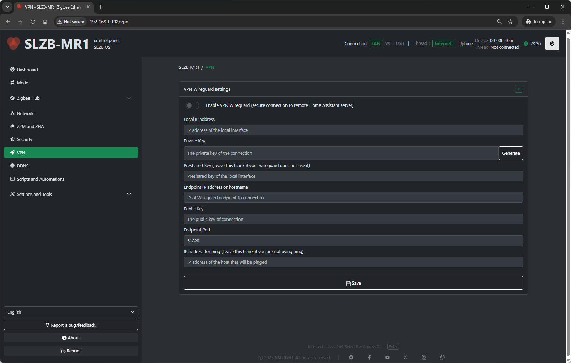Open Scripts and Automations page
The height and width of the screenshot is (363, 571).
(40, 179)
